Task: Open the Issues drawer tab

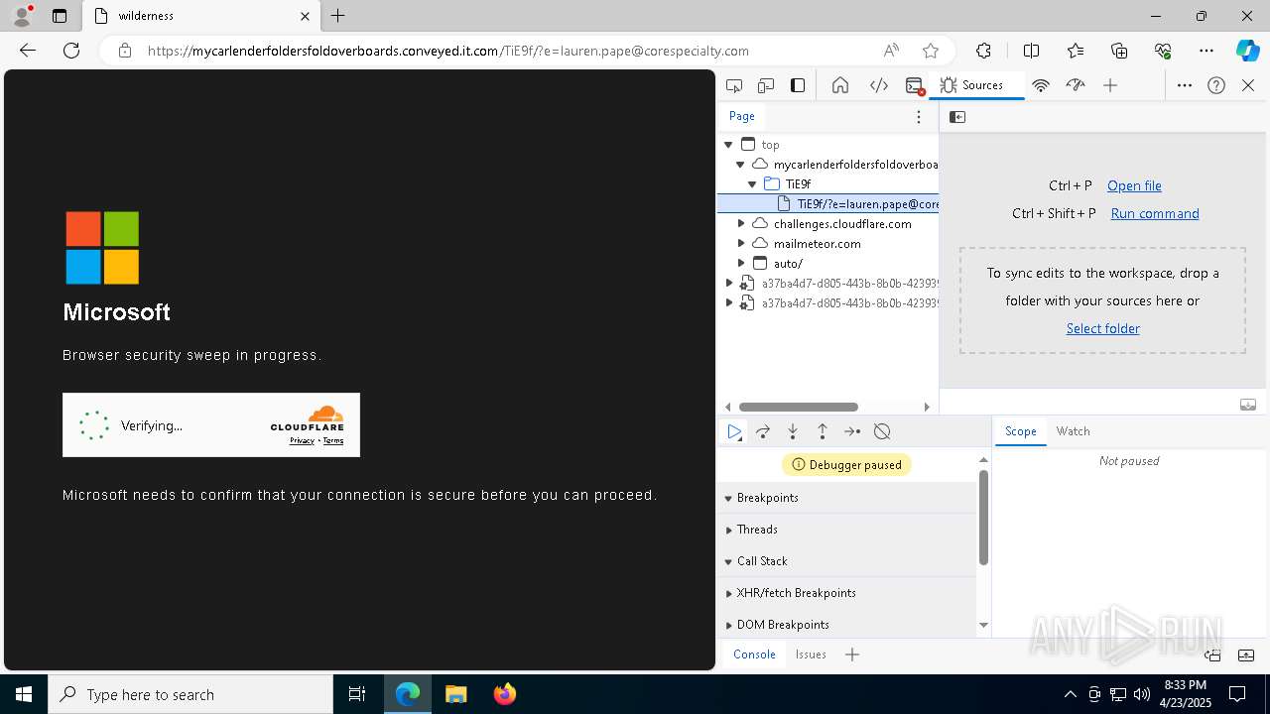Action: click(x=811, y=654)
